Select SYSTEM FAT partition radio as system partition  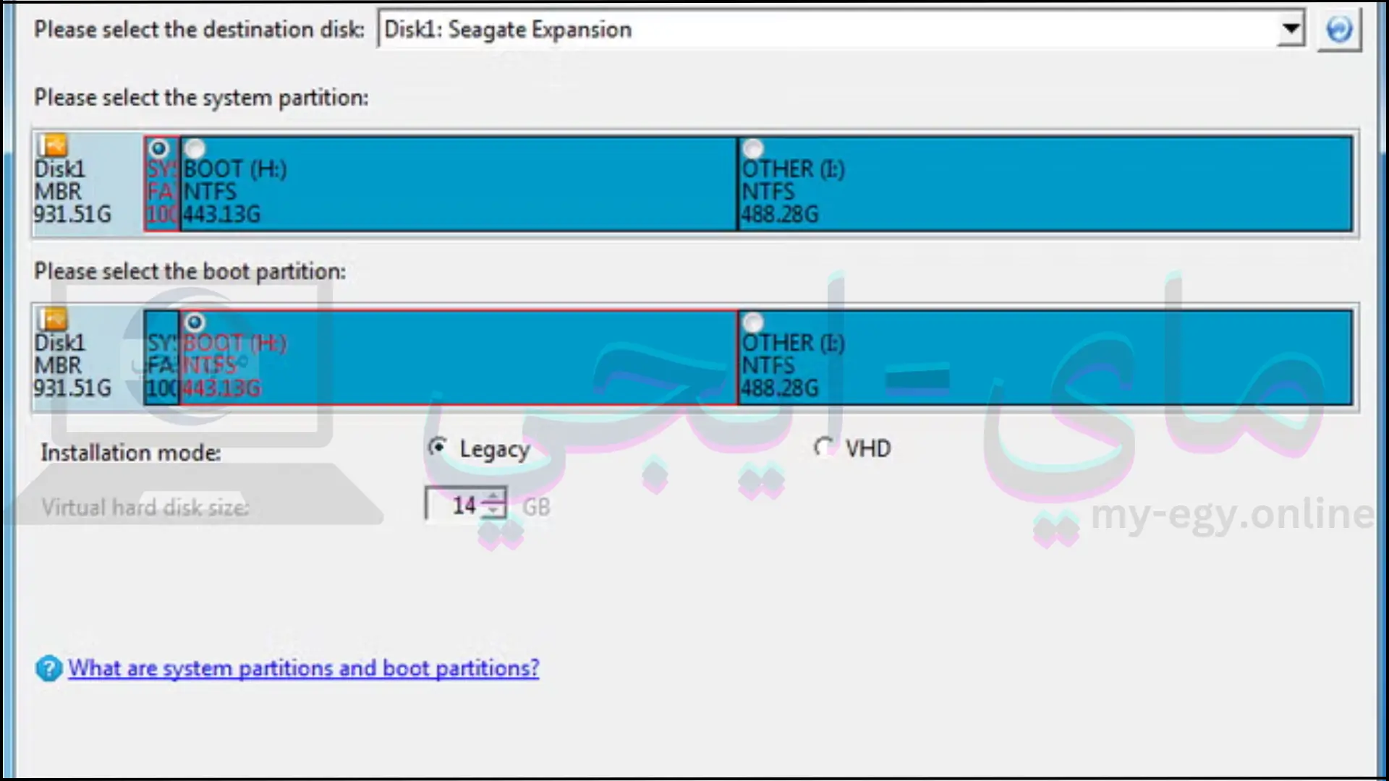[158, 148]
